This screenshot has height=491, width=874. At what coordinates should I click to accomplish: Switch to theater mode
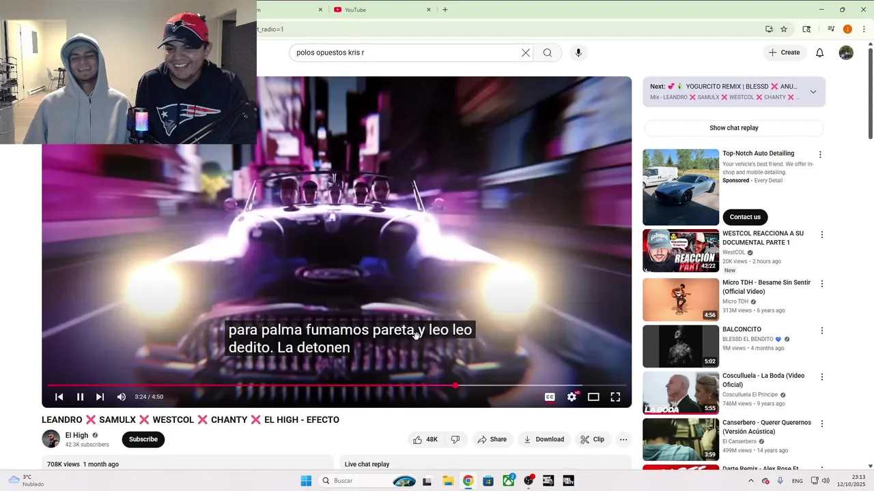coord(593,397)
